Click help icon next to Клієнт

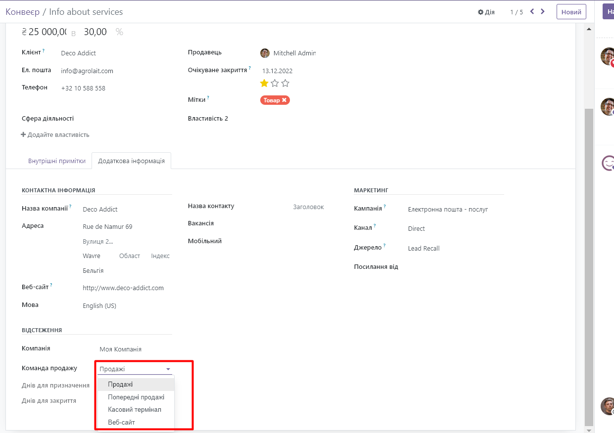tap(44, 50)
